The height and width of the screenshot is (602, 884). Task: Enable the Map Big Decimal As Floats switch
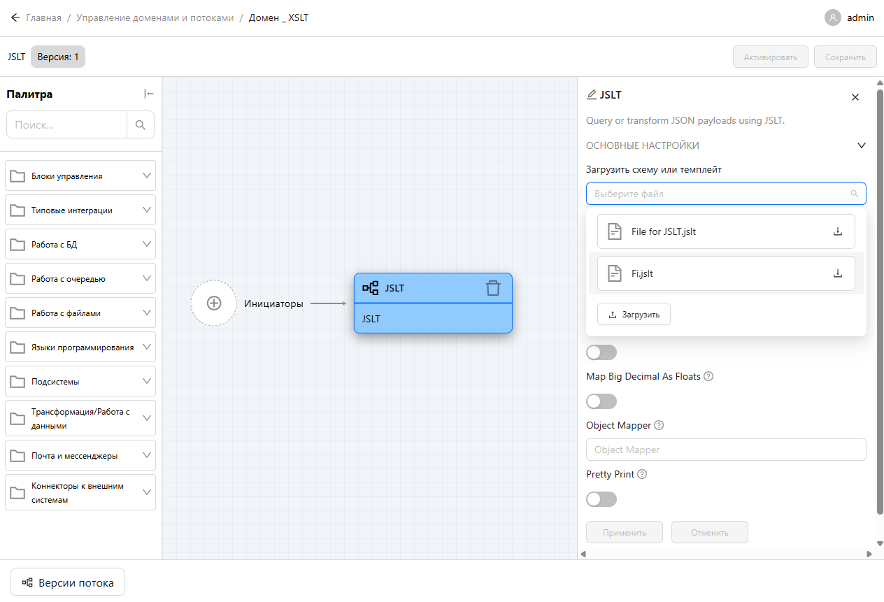click(601, 401)
